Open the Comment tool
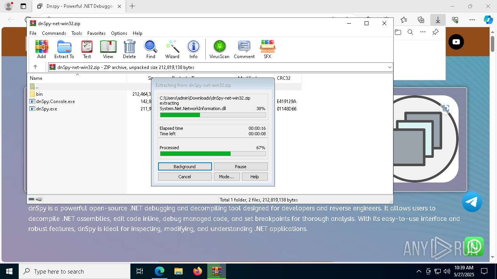 coord(244,49)
